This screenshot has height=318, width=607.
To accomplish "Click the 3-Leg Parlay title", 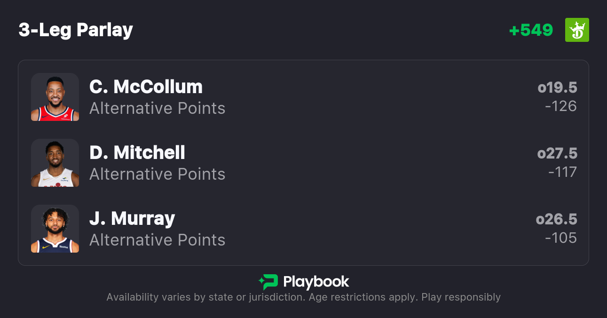I will pos(76,30).
